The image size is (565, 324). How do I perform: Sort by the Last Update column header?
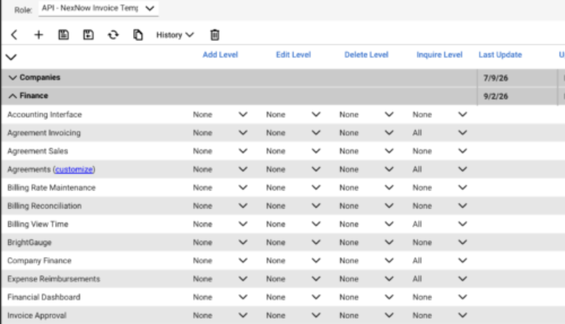tap(500, 55)
